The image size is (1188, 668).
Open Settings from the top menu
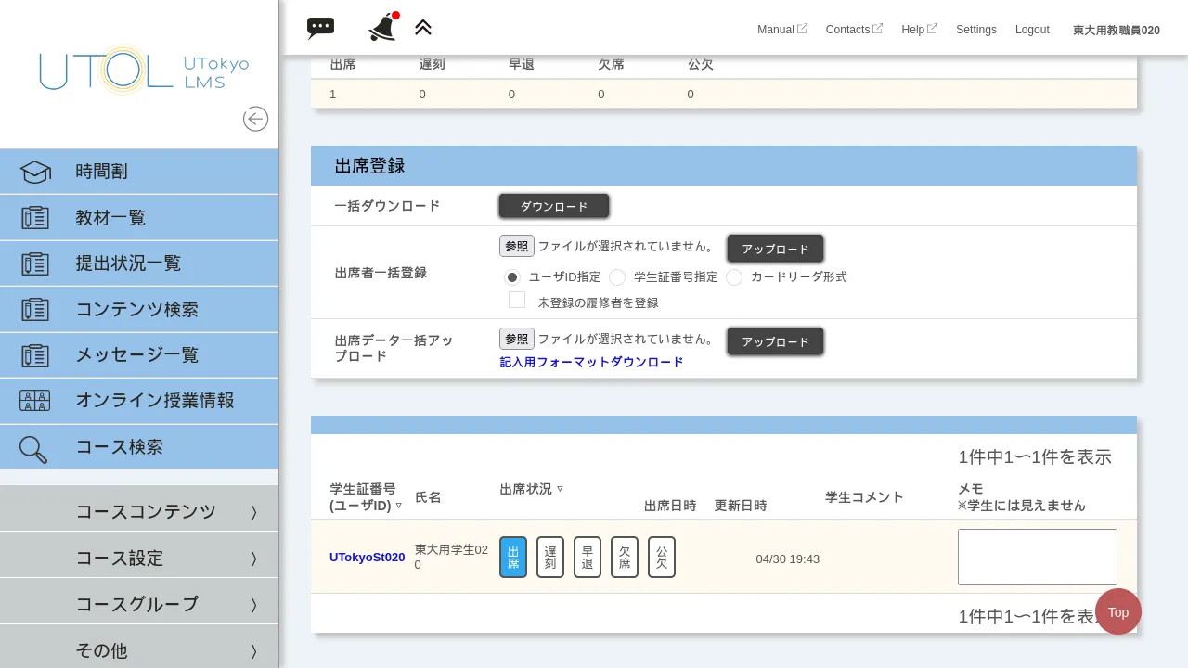coord(975,29)
